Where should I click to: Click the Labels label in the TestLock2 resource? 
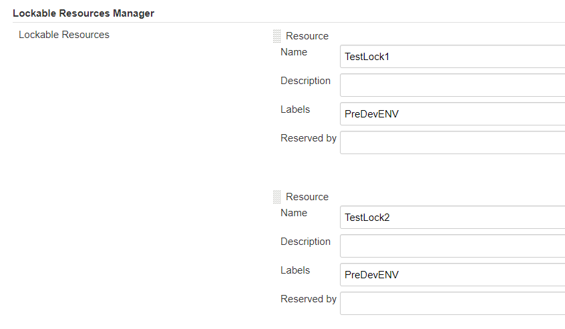pyautogui.click(x=295, y=270)
